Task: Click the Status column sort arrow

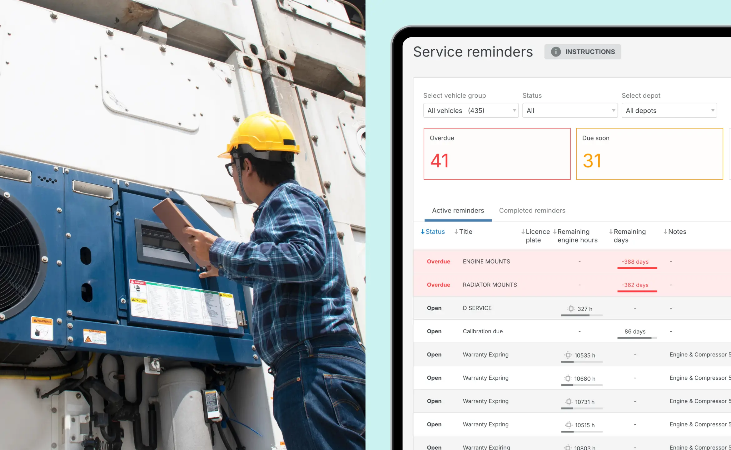Action: point(423,232)
